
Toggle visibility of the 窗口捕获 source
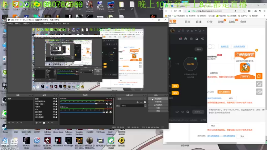coord(54,112)
